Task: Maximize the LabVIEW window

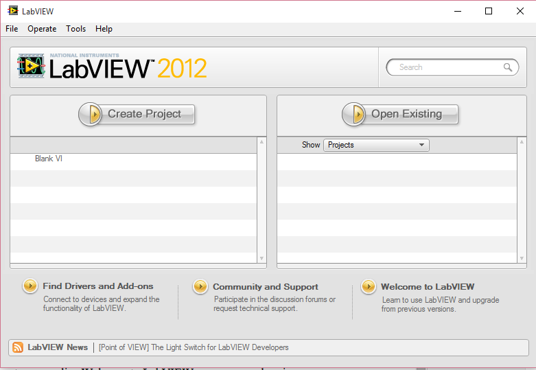Action: point(489,11)
